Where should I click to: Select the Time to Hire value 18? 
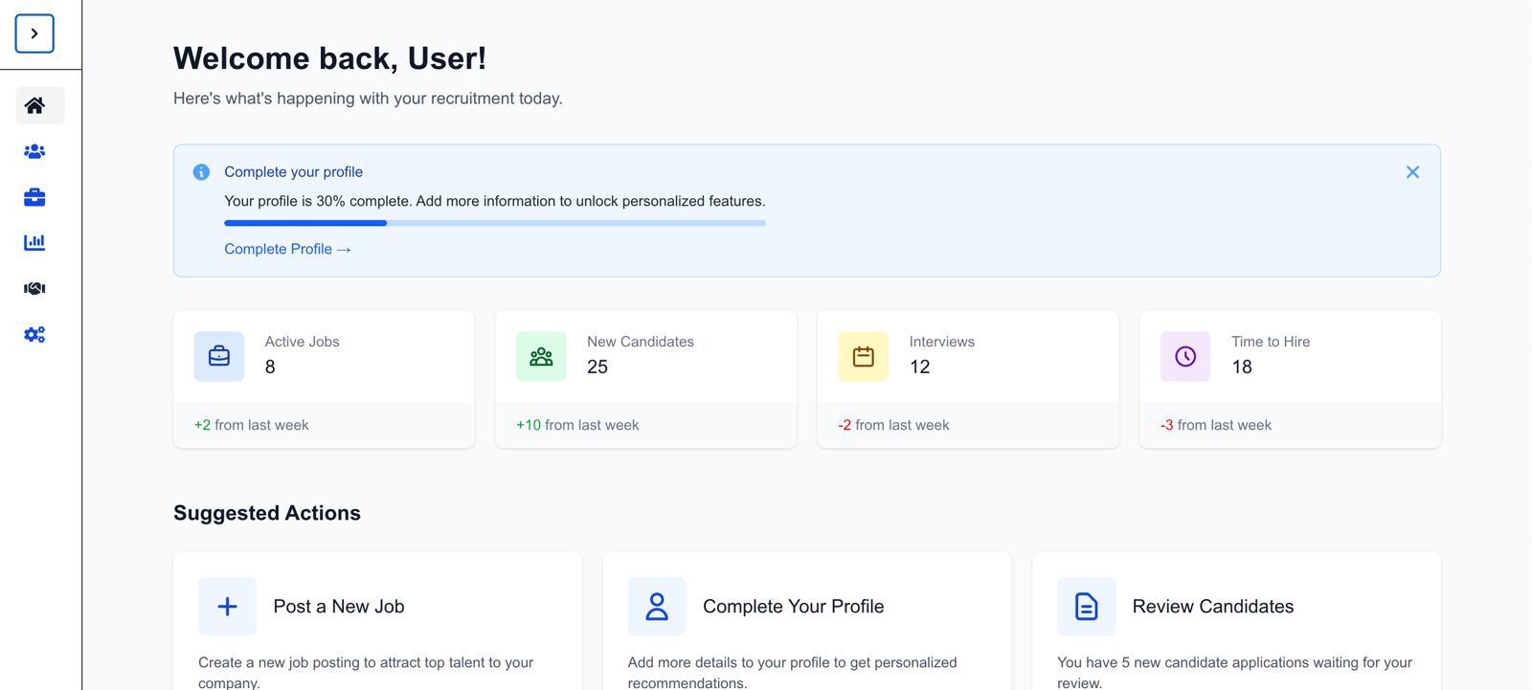(x=1242, y=367)
